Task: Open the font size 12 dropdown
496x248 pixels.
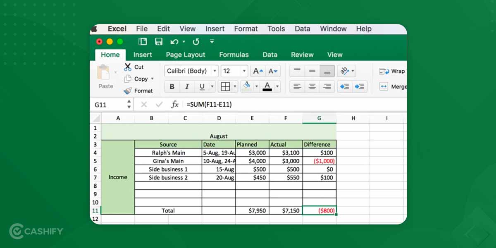Action: click(x=234, y=71)
